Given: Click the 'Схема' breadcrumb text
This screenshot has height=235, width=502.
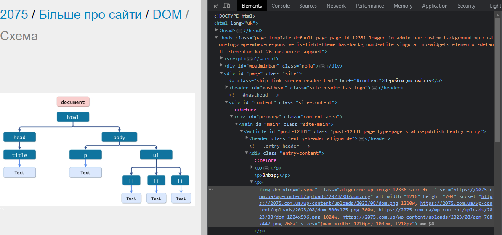Looking at the screenshot, I should coord(19,36).
